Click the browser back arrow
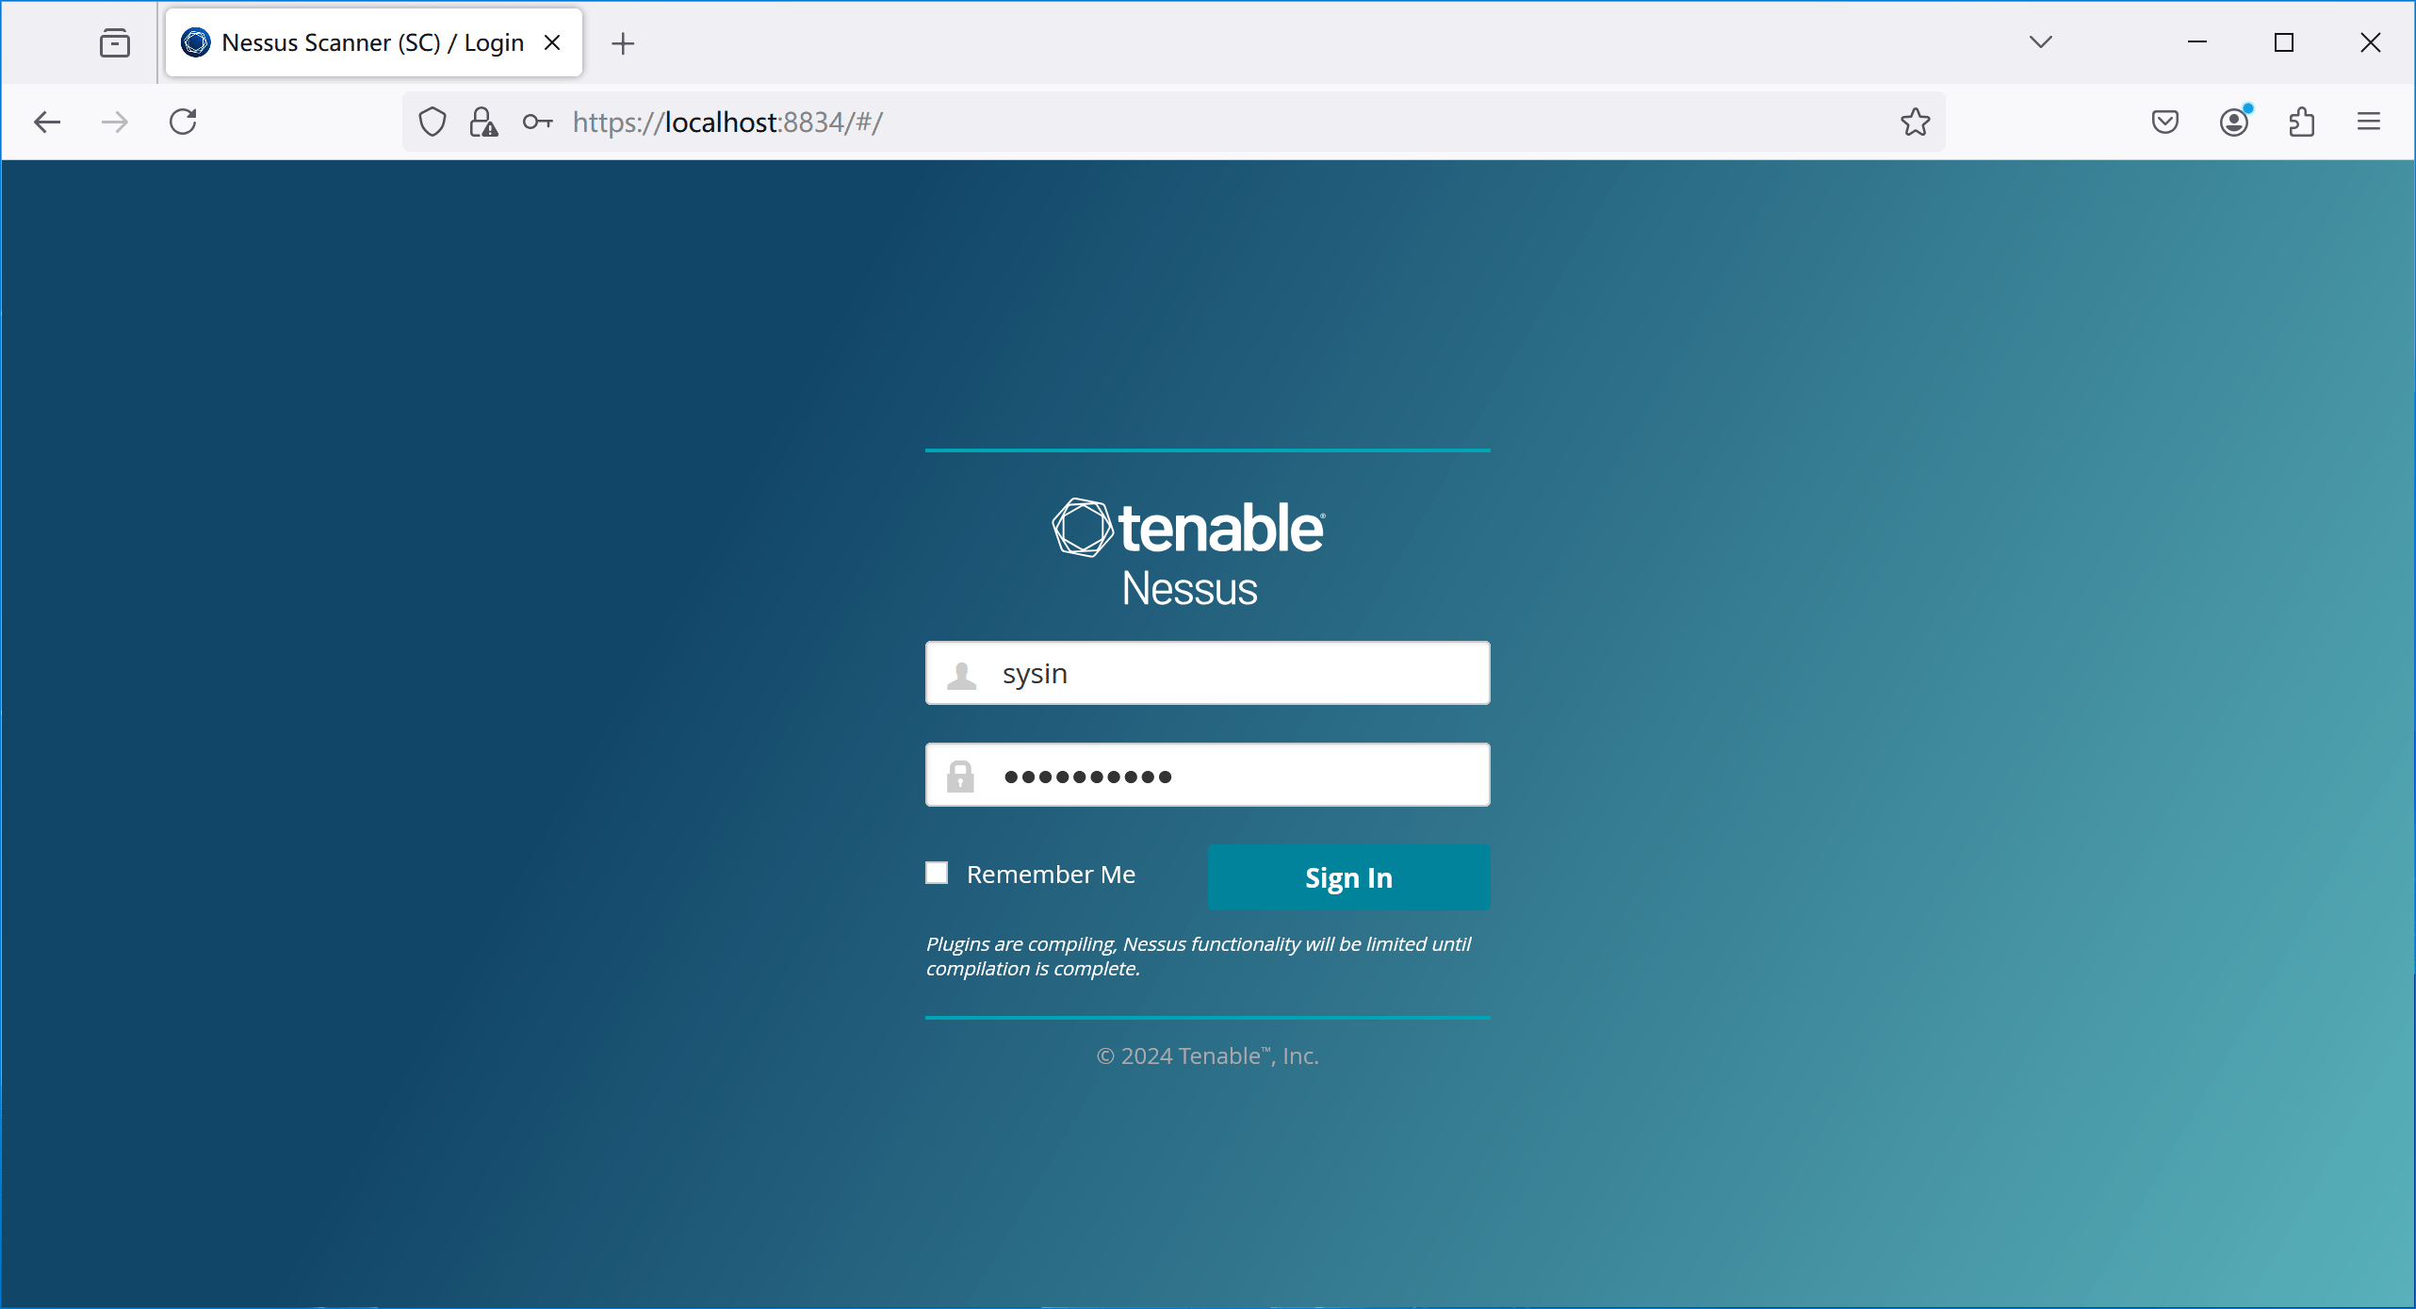The image size is (2416, 1309). tap(47, 122)
